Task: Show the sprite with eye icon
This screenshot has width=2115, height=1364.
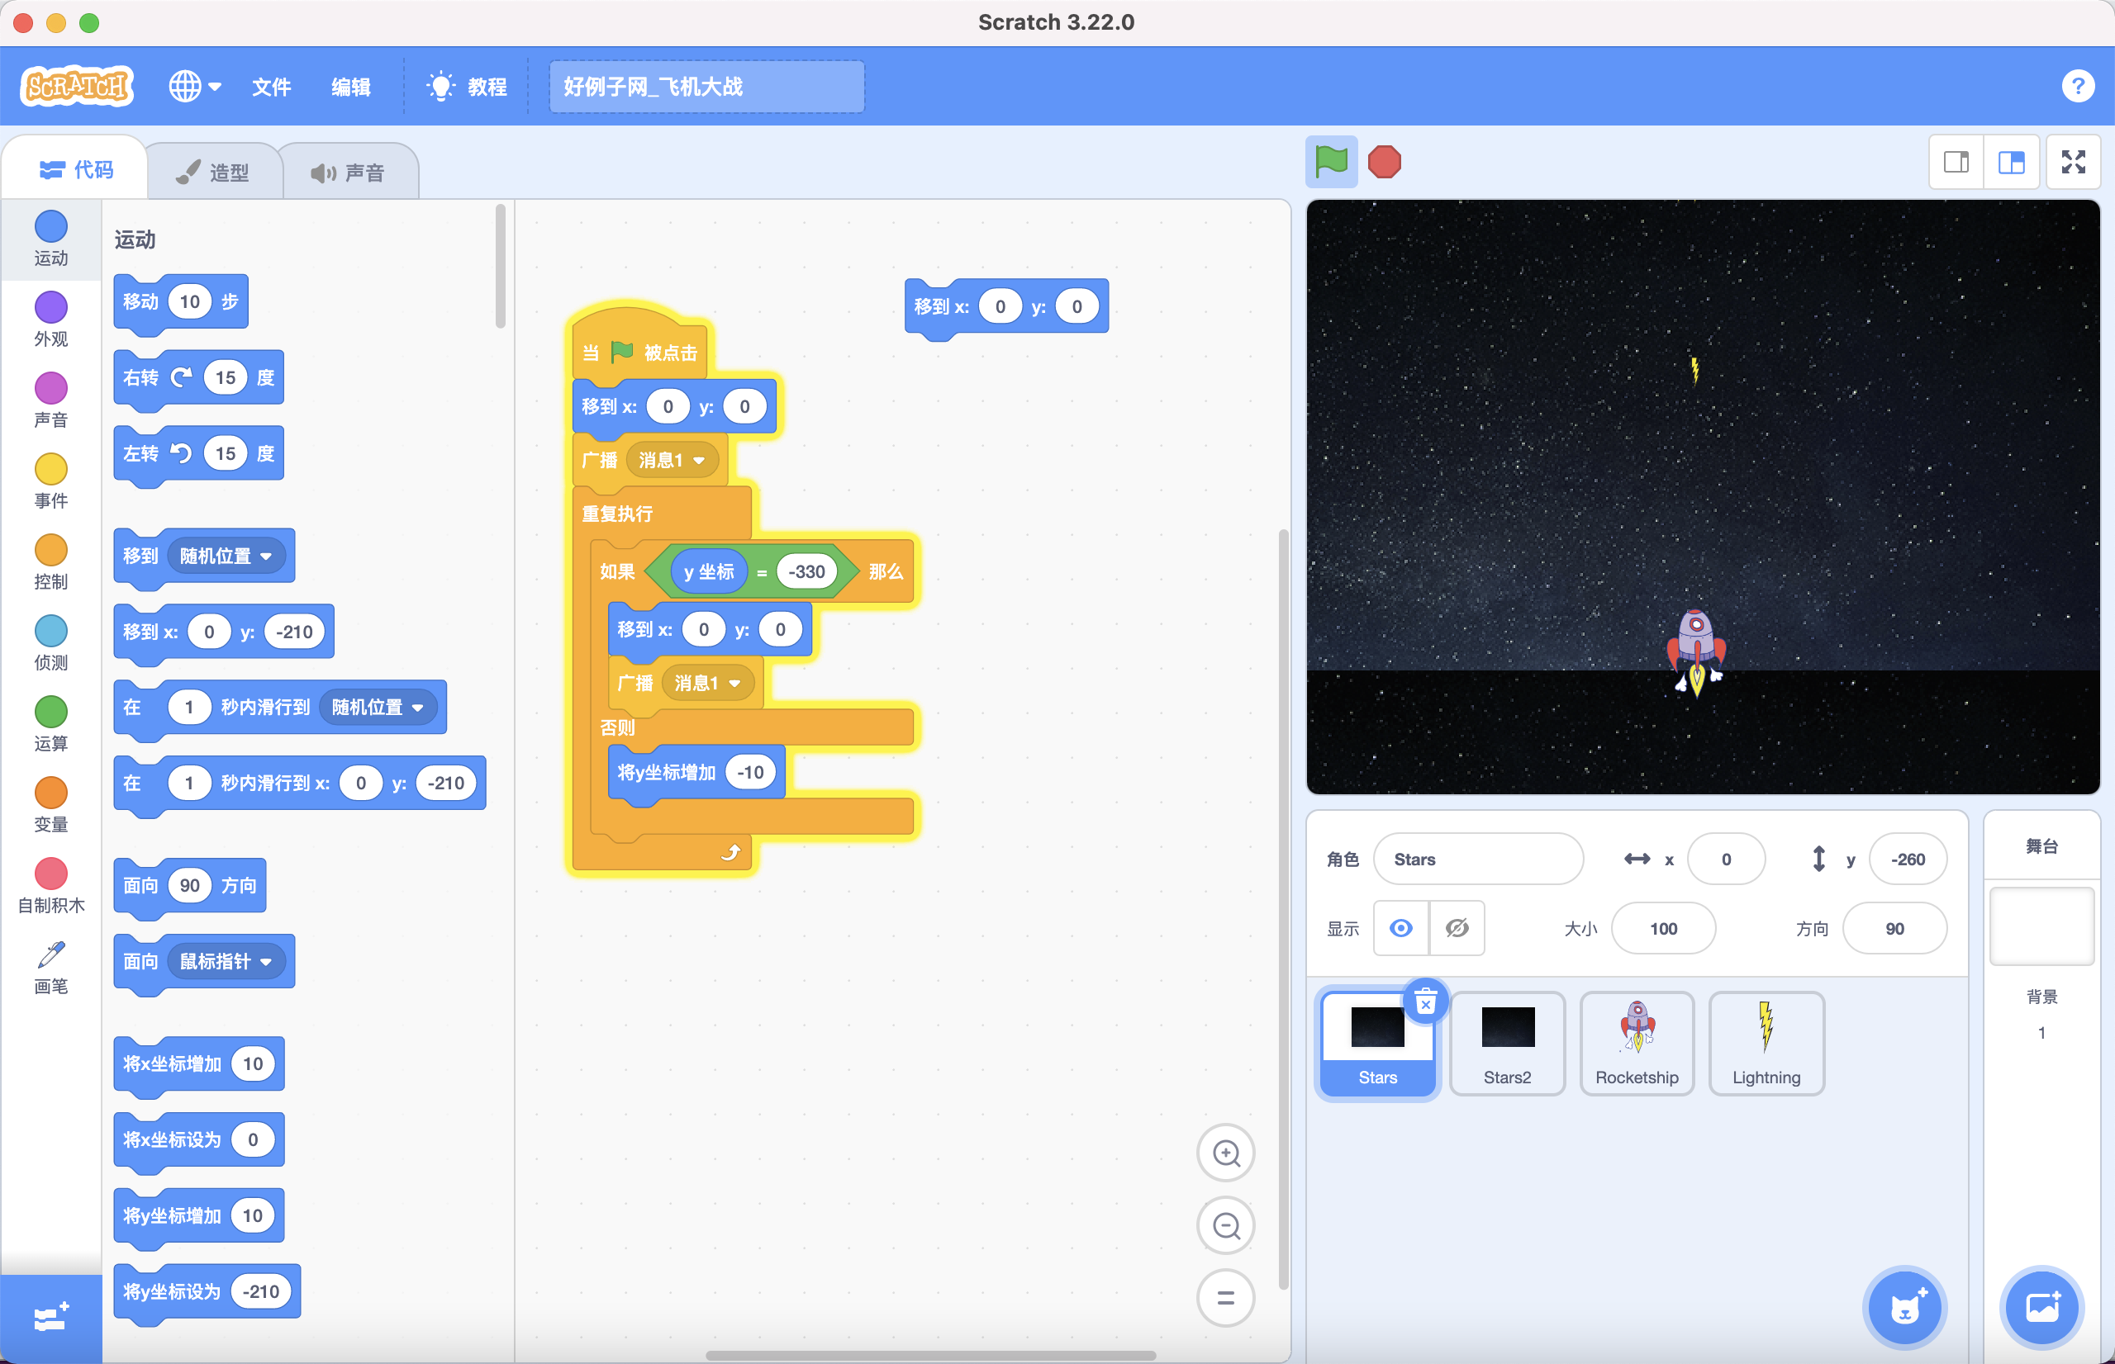Action: (1401, 928)
